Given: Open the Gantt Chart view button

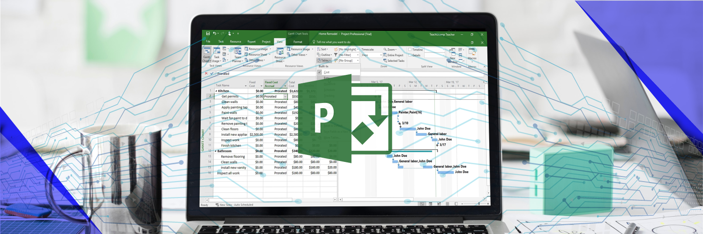Looking at the screenshot, I should tap(207, 54).
